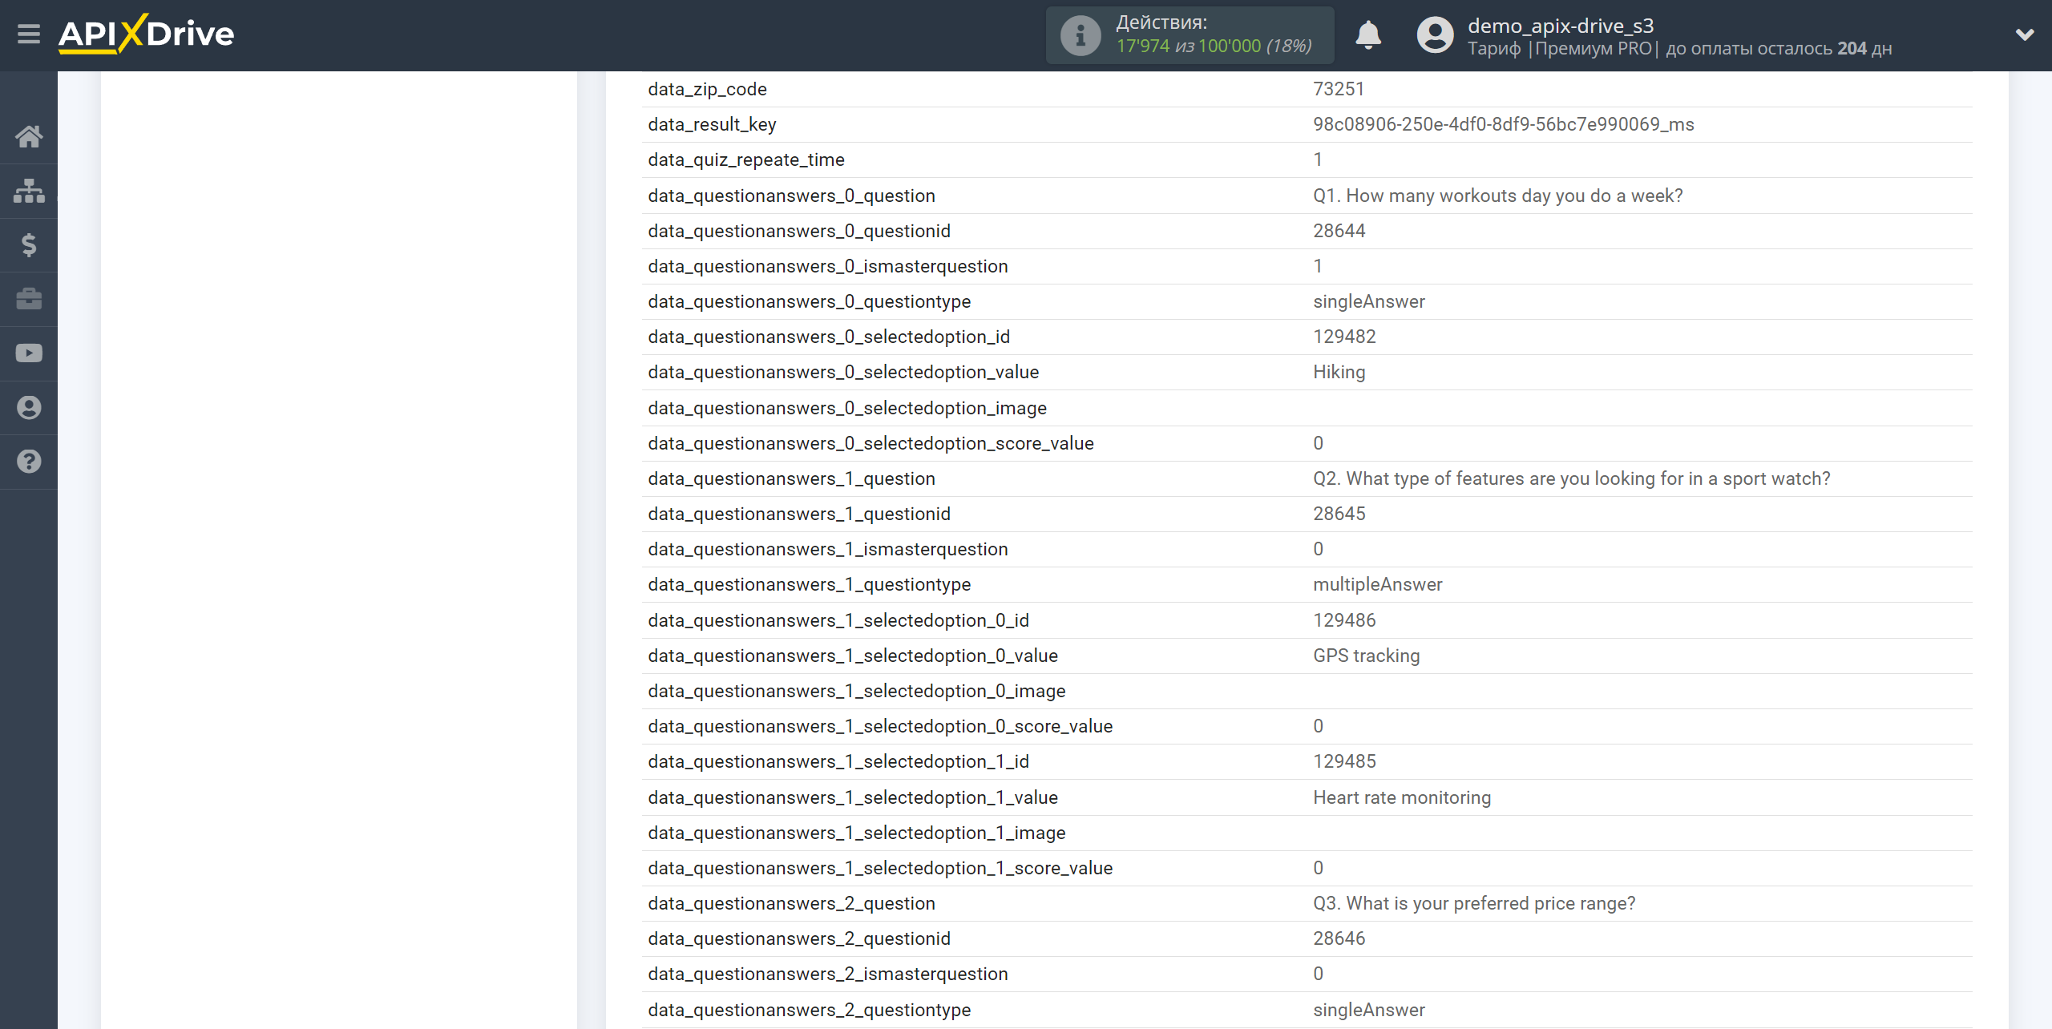Select value 129486
Image resolution: width=2052 pixels, height=1029 pixels.
click(x=1344, y=620)
